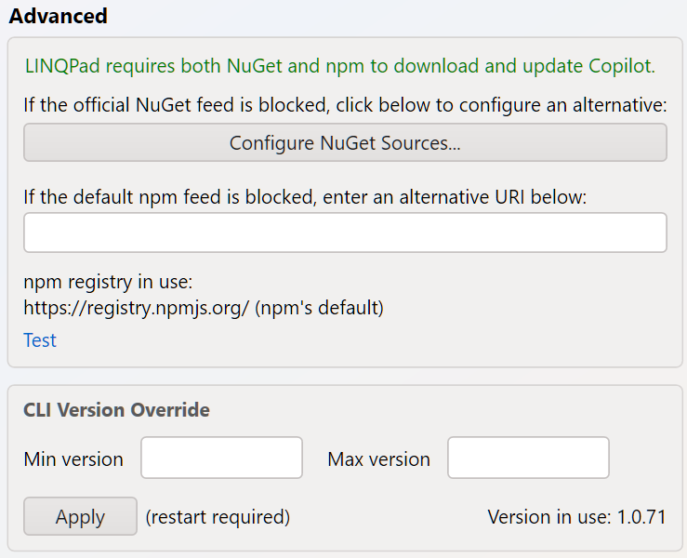Click the (restart required) note

click(218, 517)
